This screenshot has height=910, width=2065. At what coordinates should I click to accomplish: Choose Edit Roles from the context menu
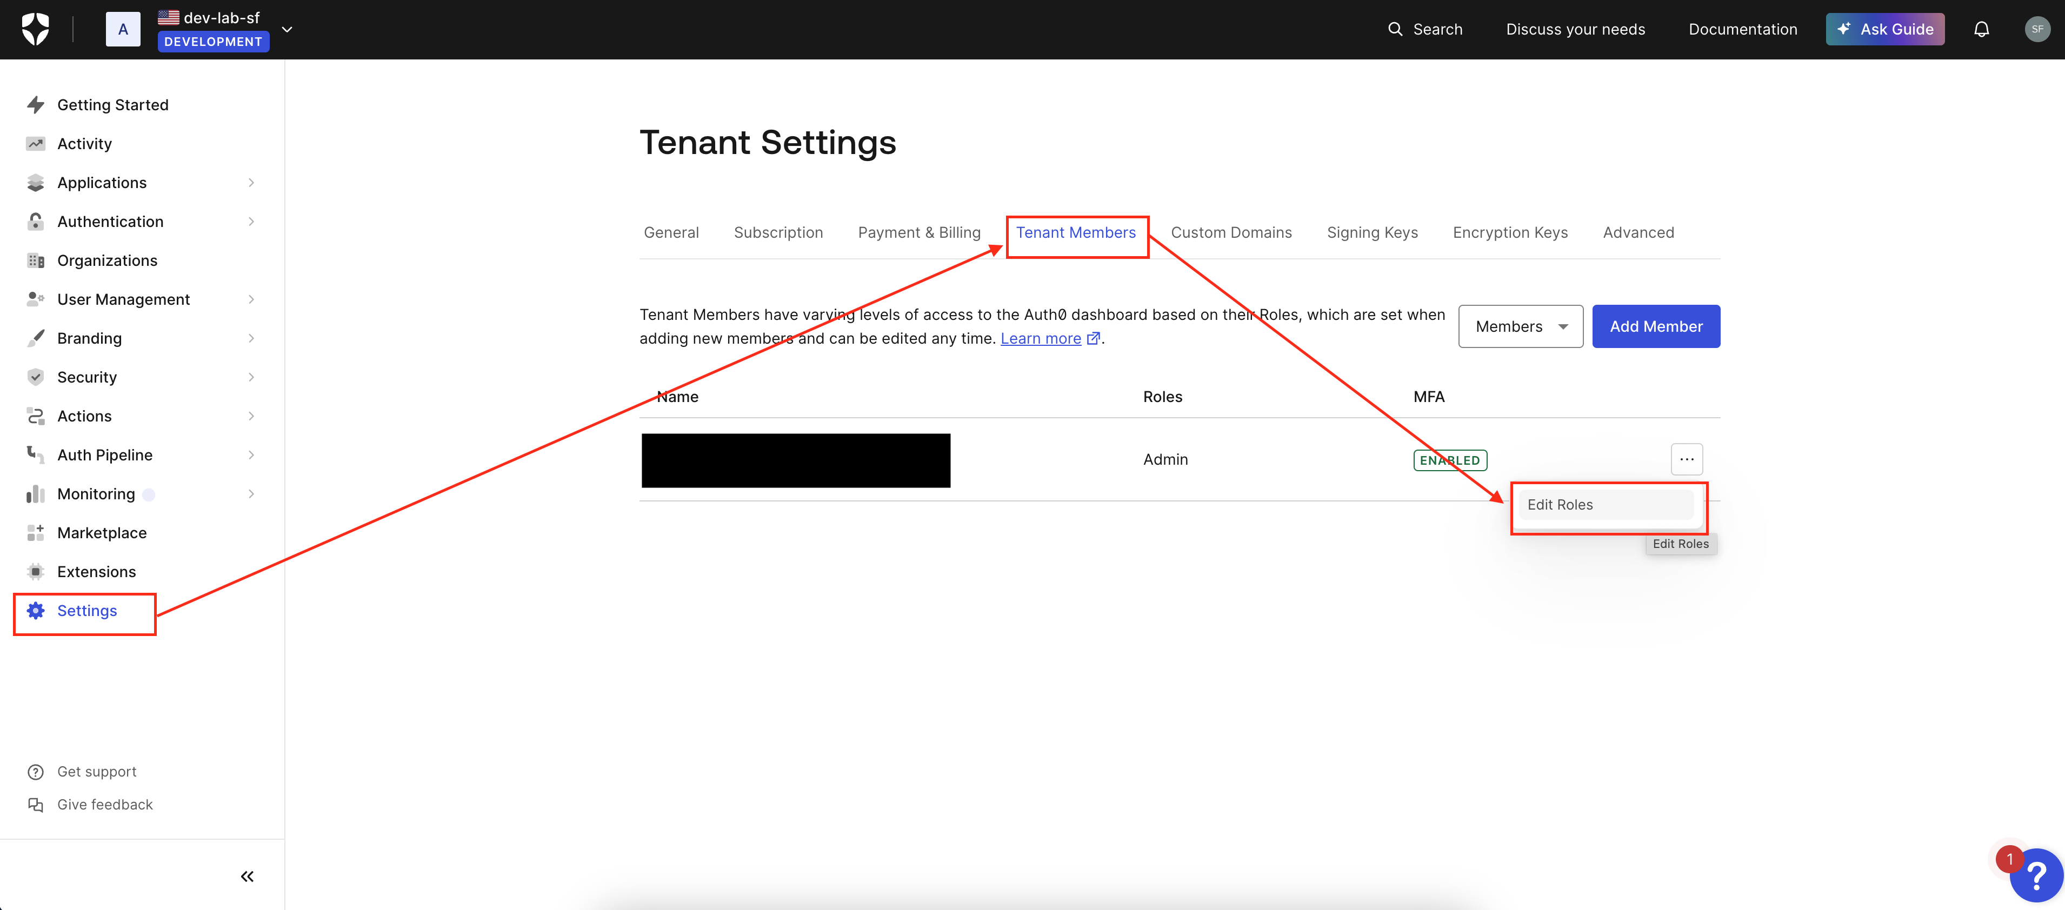click(1606, 505)
